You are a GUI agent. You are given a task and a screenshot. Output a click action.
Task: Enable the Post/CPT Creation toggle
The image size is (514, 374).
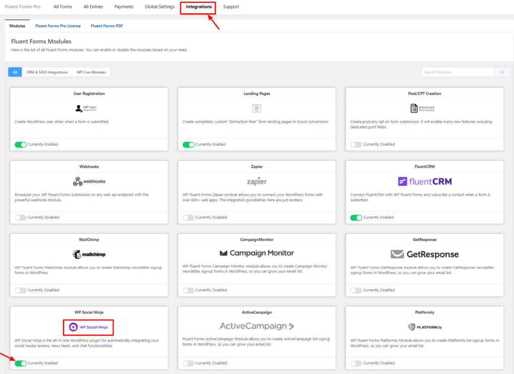tap(356, 145)
